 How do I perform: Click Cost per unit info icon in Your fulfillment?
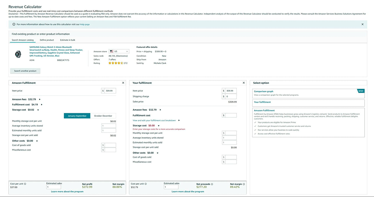tap(146, 184)
